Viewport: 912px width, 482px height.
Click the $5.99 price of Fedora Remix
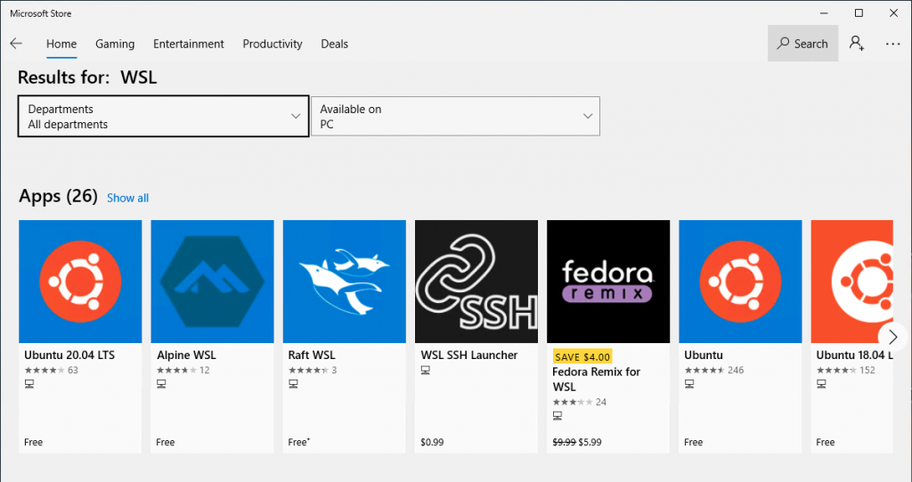590,443
